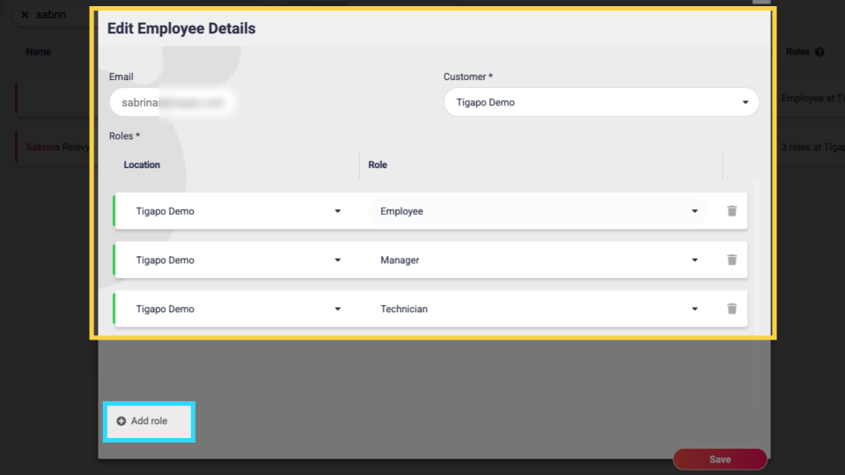Viewport: 845px width, 475px height.
Task: Save the employee details
Action: [x=719, y=459]
